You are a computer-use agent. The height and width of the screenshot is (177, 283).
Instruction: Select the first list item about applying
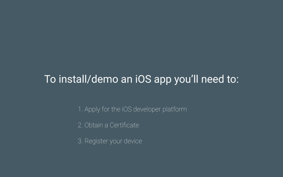132,109
